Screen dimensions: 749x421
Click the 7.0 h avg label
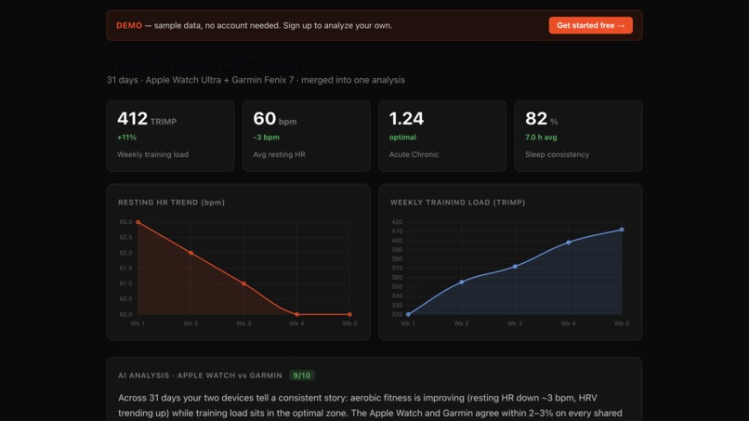[x=541, y=138]
